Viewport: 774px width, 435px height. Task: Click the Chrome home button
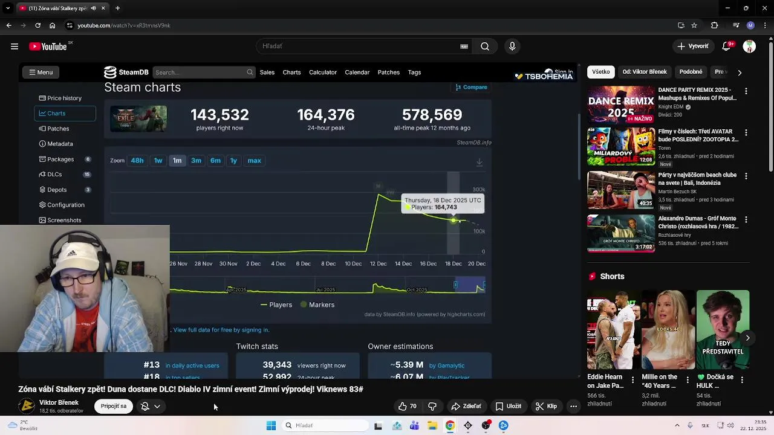[x=52, y=25]
